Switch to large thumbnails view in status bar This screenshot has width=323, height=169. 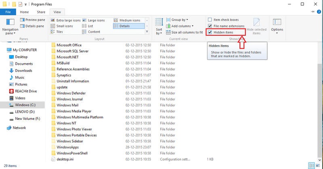[318, 165]
